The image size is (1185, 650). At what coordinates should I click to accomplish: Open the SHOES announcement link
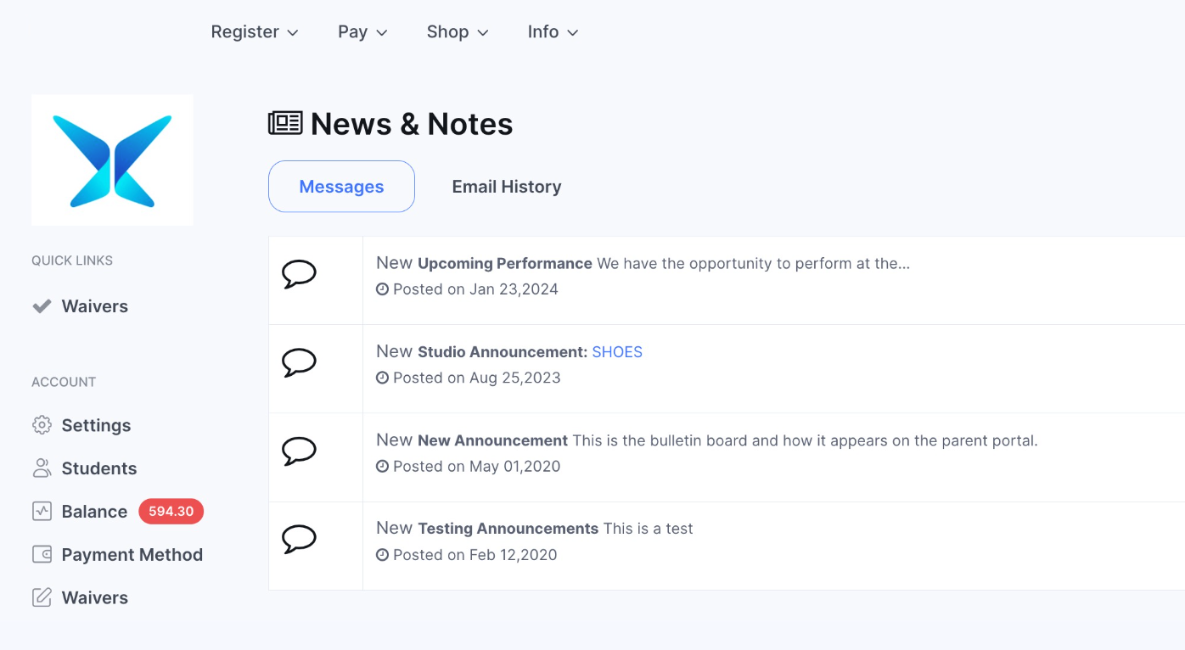point(617,352)
